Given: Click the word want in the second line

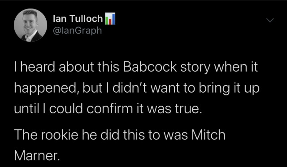Looking at the screenshot, I should [165, 88].
